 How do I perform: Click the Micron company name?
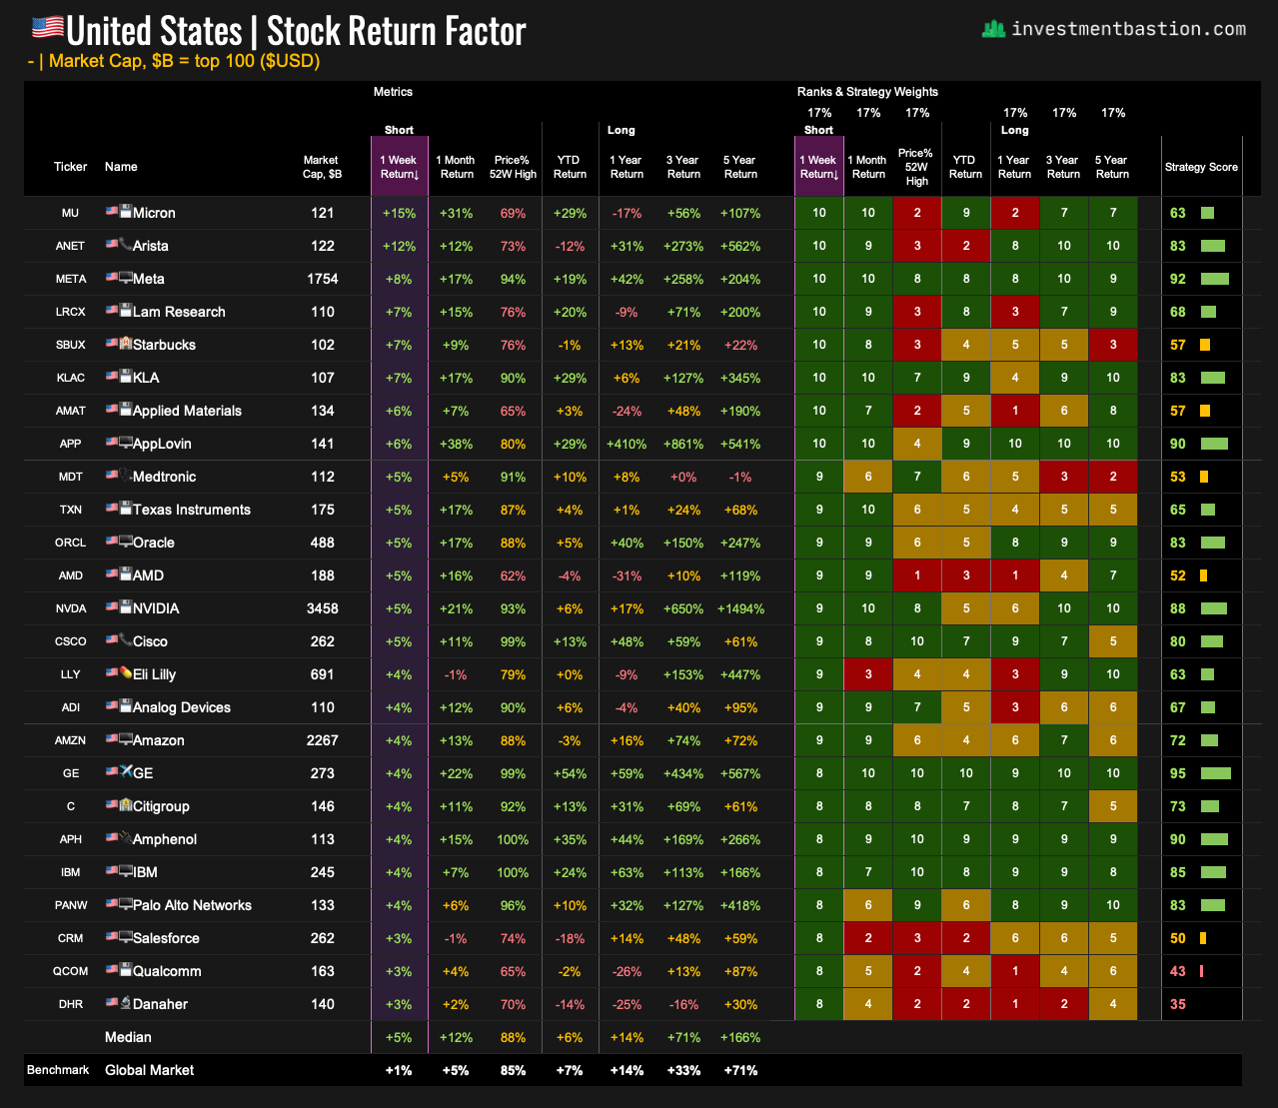click(154, 213)
